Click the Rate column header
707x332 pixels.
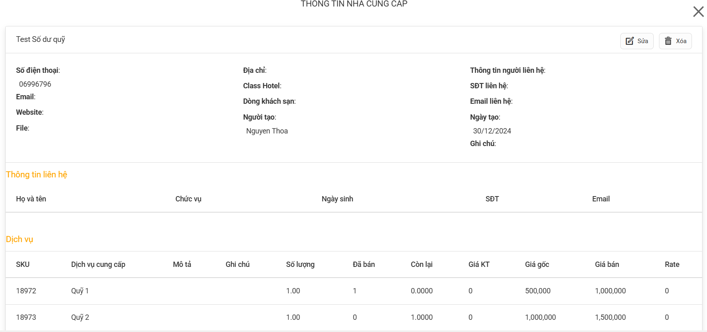pos(672,264)
